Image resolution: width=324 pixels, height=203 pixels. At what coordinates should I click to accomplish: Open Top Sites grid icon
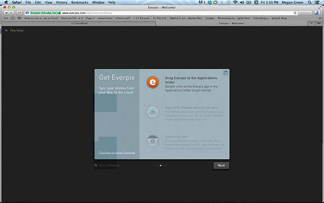click(20, 18)
